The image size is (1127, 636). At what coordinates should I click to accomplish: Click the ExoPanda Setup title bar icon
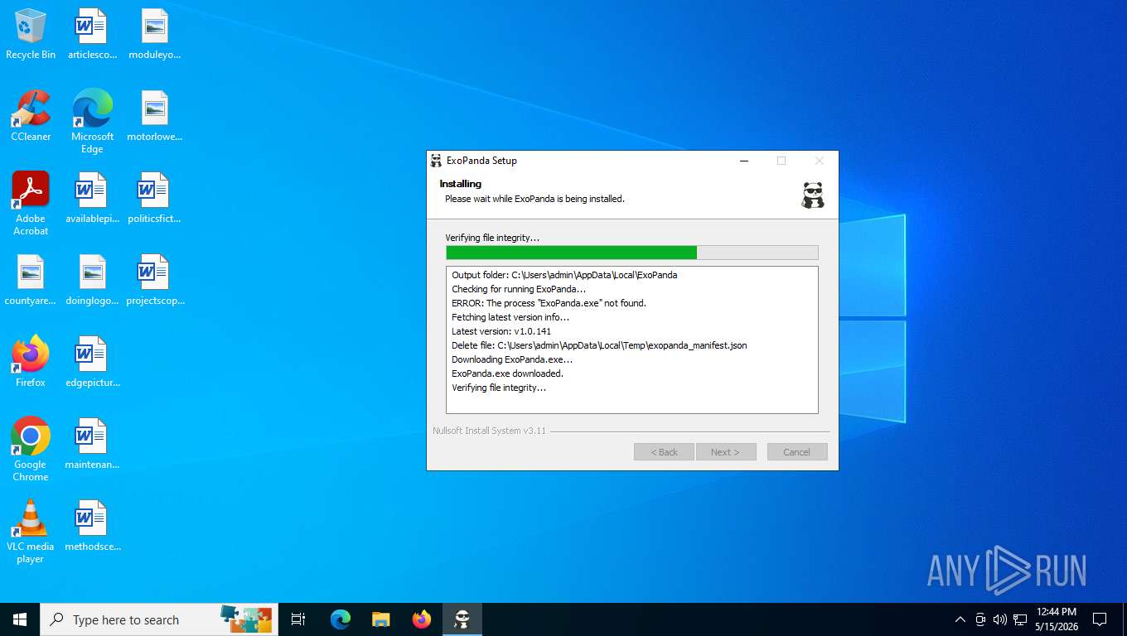point(436,161)
